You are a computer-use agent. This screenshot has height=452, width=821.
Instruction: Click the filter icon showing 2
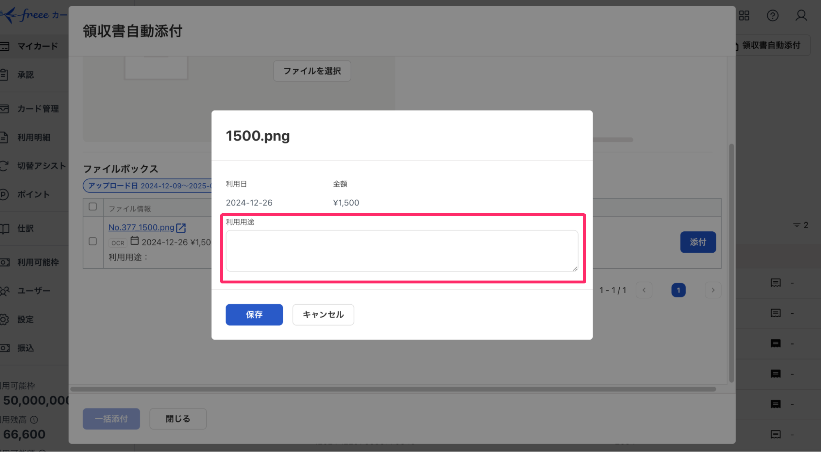coord(800,225)
